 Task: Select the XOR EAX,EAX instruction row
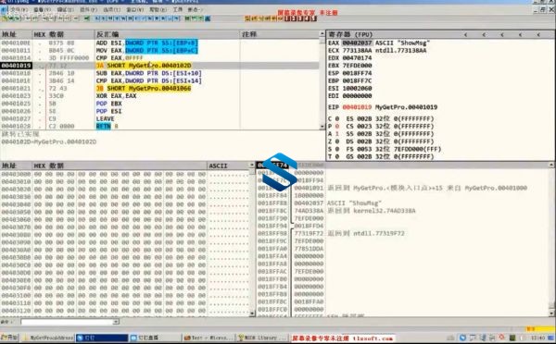[x=159, y=96]
